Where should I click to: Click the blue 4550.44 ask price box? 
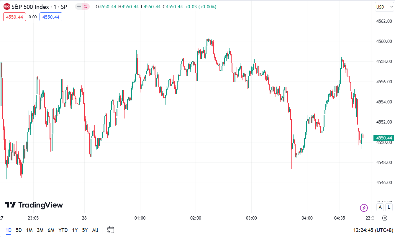(x=51, y=17)
